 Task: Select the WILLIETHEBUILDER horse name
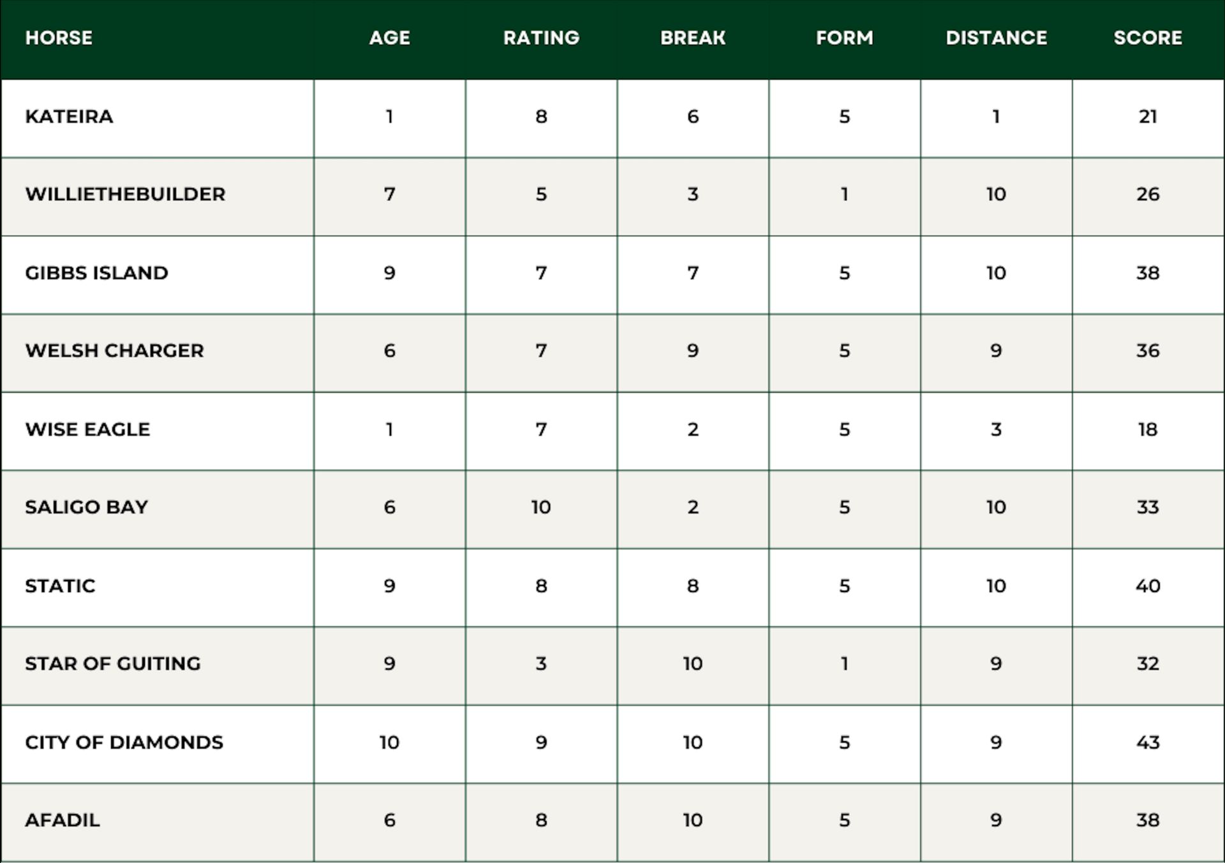[x=125, y=194]
